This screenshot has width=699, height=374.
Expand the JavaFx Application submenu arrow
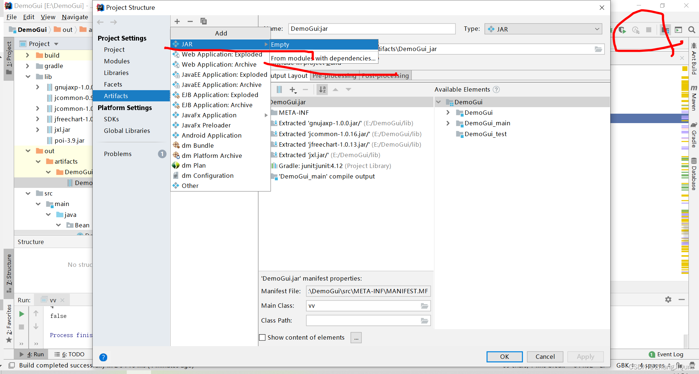click(267, 115)
